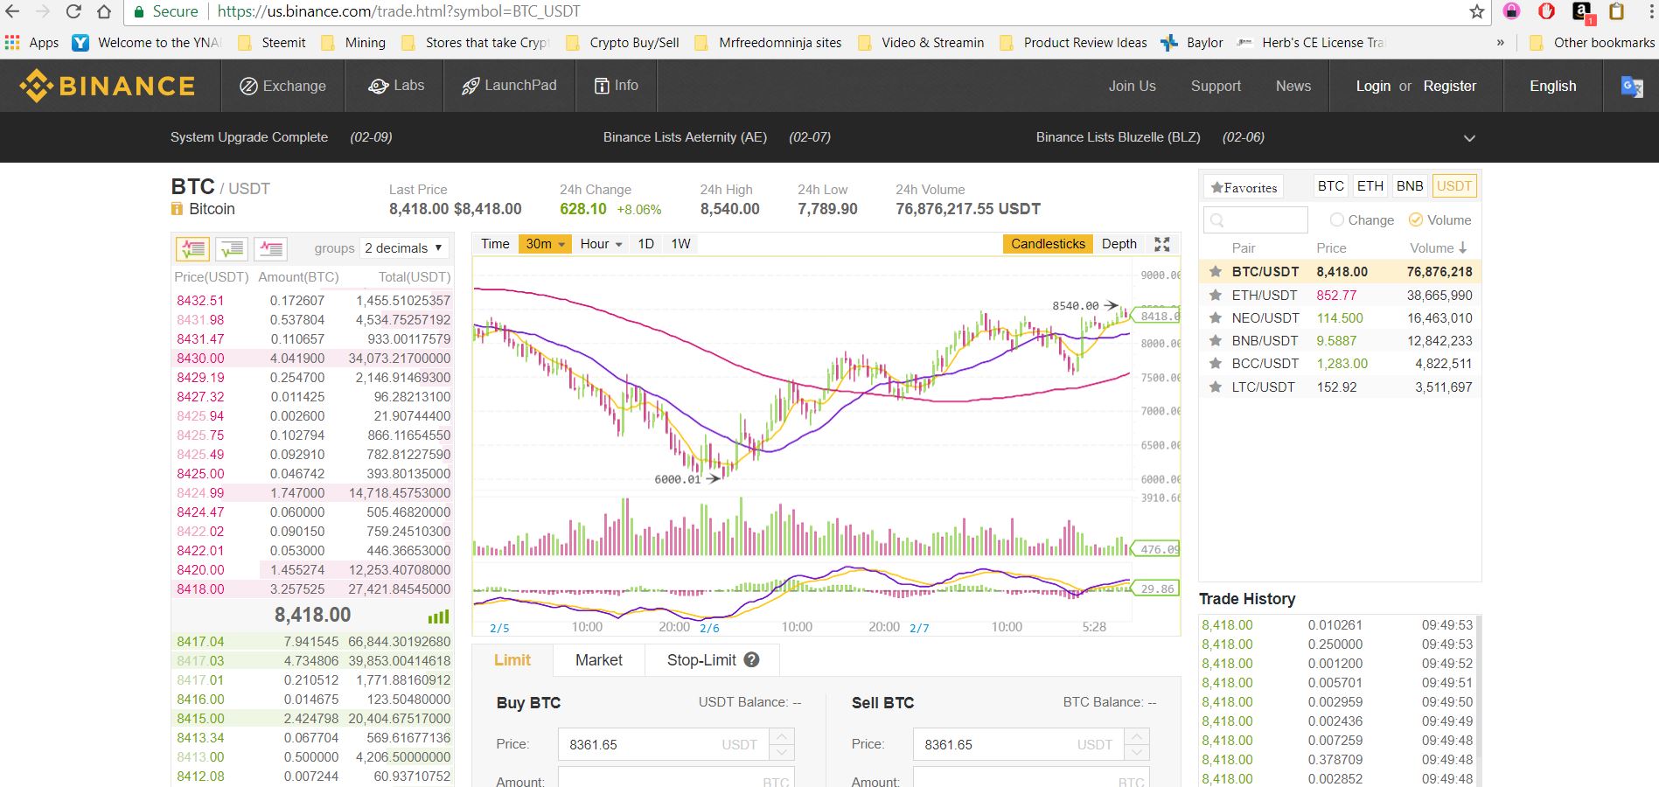Open the clipboard extension icon
This screenshot has height=787, width=1659.
pos(1616,11)
